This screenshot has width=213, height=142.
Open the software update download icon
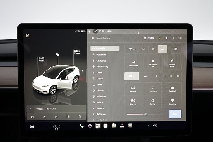(160, 38)
